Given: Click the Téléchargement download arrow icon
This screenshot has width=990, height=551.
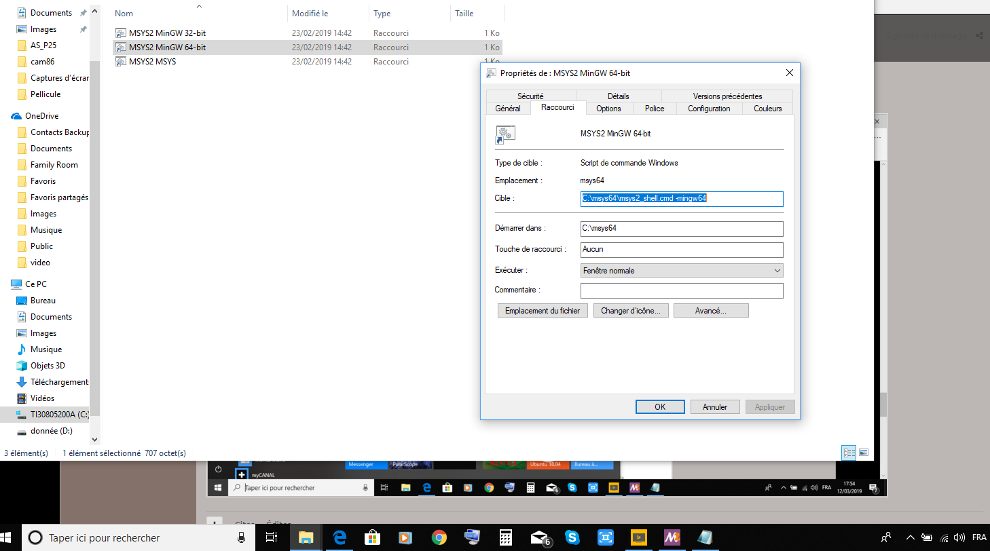Looking at the screenshot, I should click(x=22, y=382).
